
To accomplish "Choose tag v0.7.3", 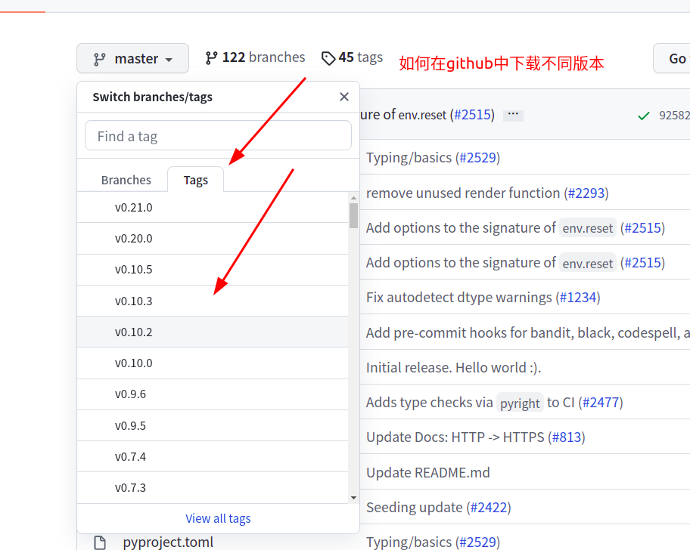I will [213, 488].
